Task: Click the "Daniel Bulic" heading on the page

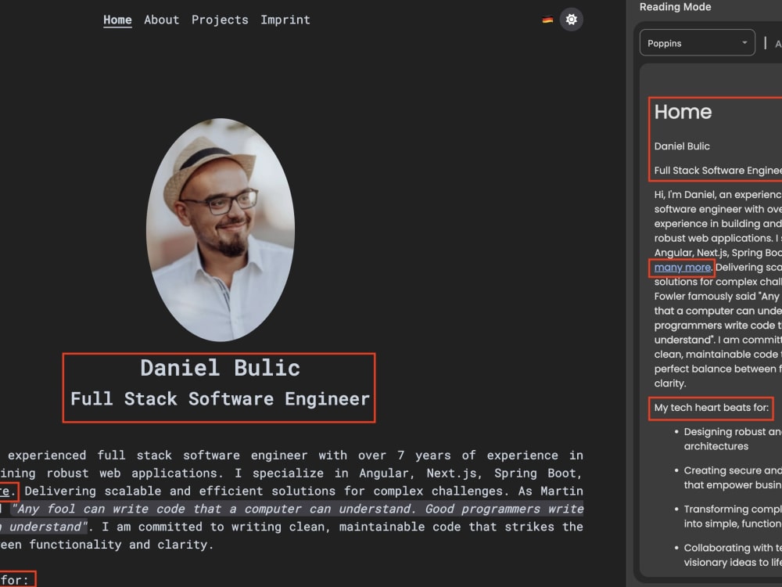Action: pos(220,368)
